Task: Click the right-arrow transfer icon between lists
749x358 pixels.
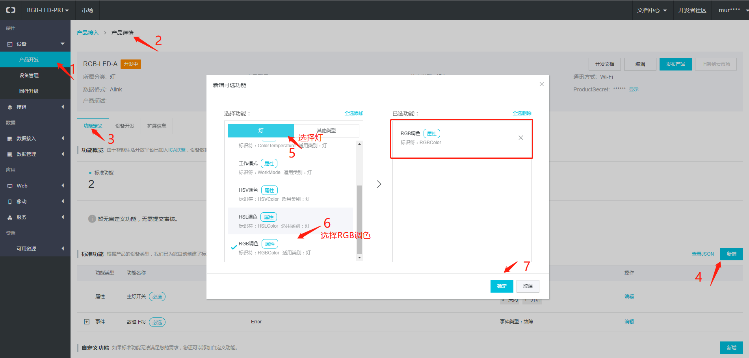Action: (x=379, y=184)
